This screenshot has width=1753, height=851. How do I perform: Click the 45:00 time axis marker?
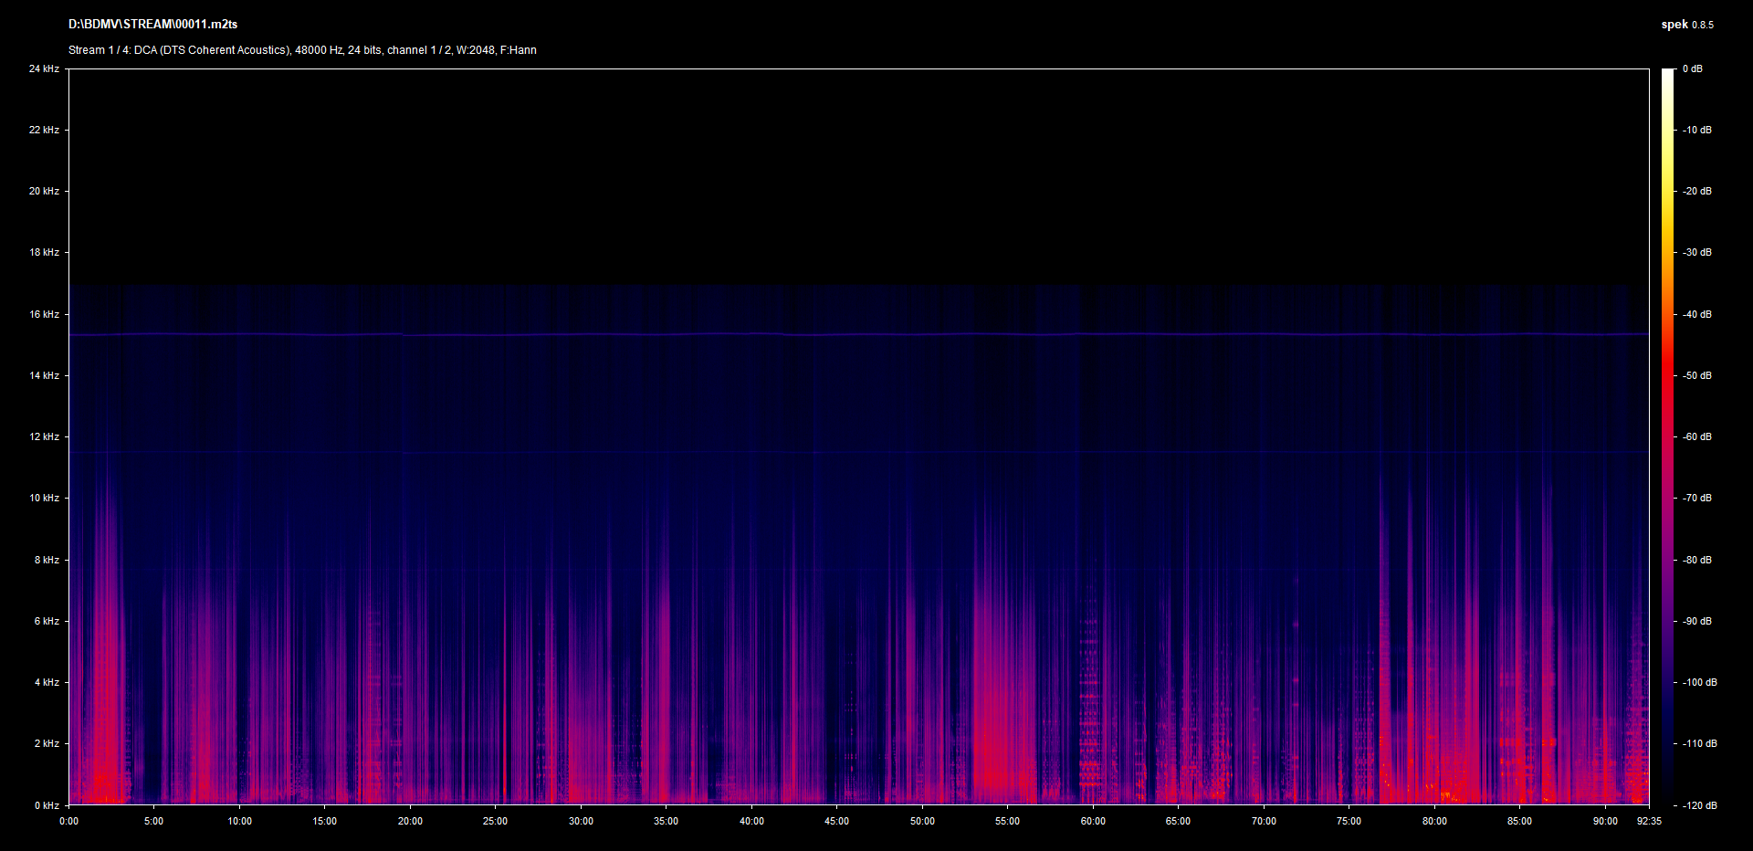836,821
